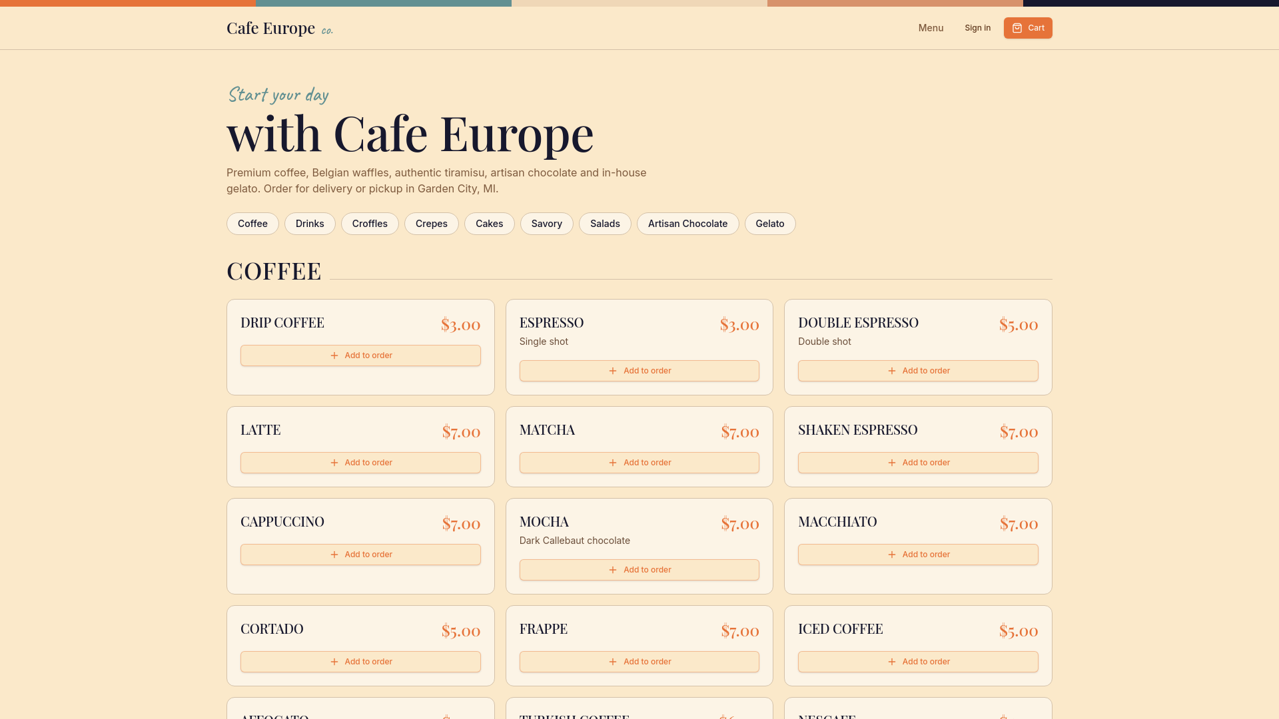Select the Coffee category pill
The width and height of the screenshot is (1279, 719).
coord(252,224)
